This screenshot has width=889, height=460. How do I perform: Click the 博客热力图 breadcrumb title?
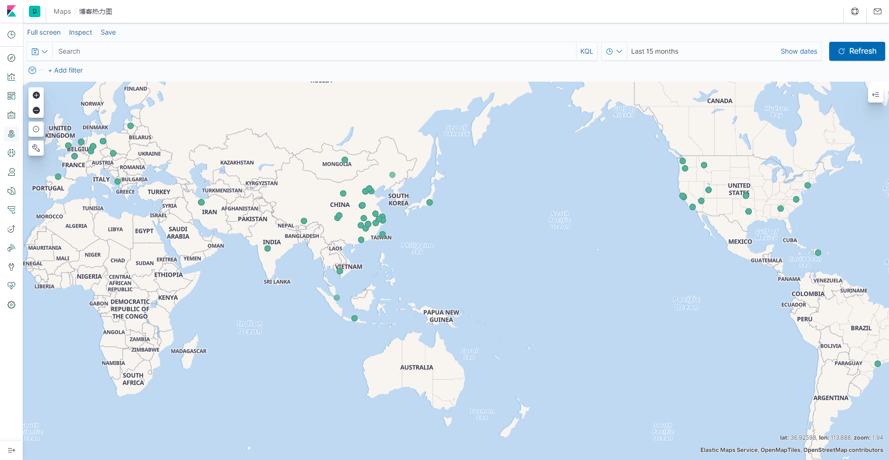95,11
